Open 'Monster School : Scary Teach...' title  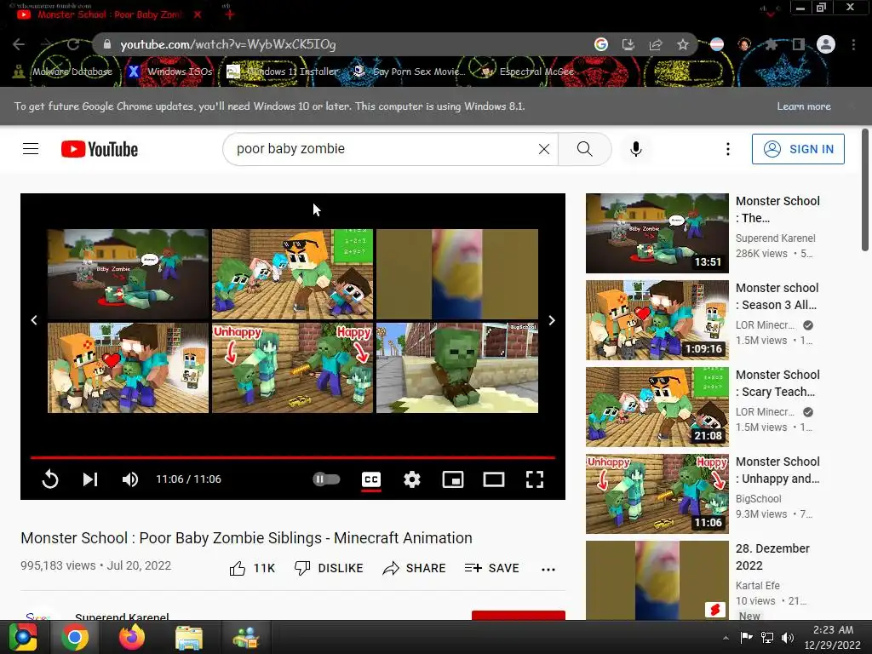coord(777,383)
